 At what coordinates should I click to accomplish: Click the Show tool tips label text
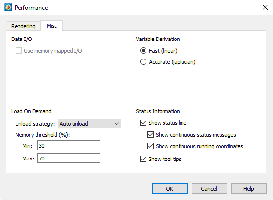[164, 159]
